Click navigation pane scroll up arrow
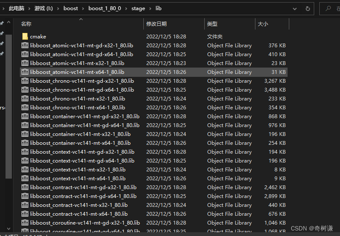The width and height of the screenshot is (340, 236). pos(9,22)
